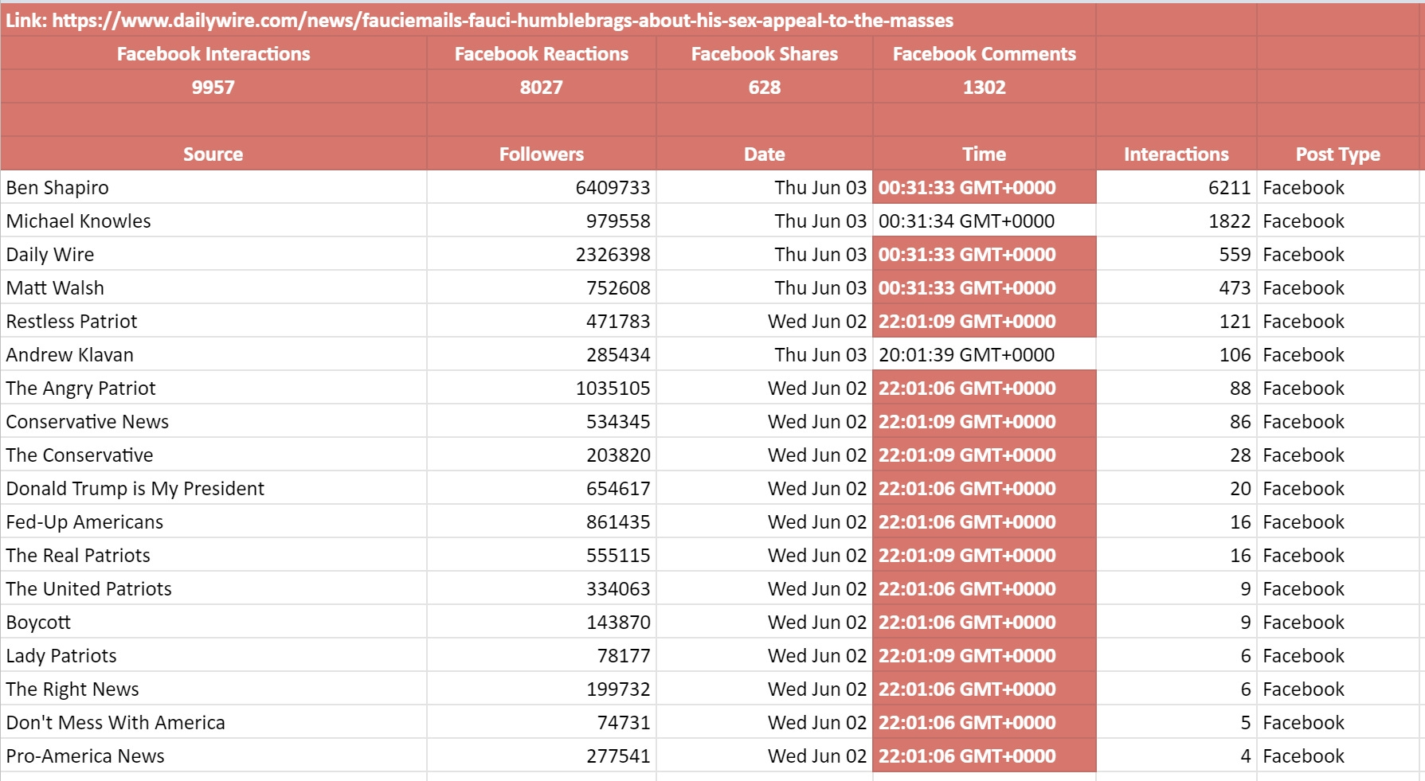Select the Facebook Reactions header cell

pyautogui.click(x=542, y=53)
